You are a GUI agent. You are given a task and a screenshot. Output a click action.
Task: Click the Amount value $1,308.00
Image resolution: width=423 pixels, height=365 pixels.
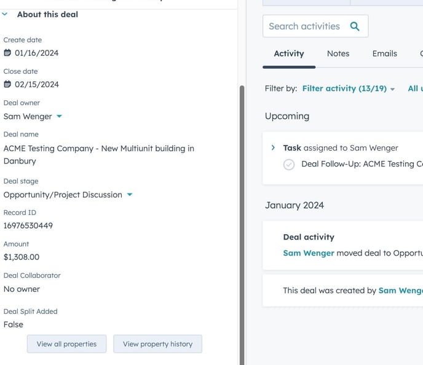pos(22,257)
